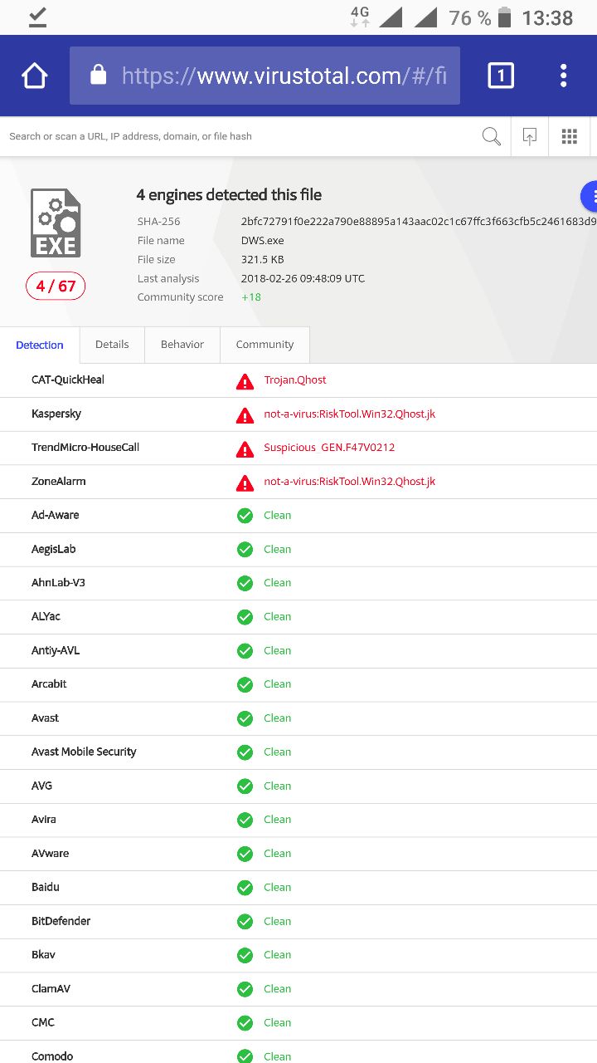Tap the browser home icon
The height and width of the screenshot is (1063, 597).
(x=34, y=76)
